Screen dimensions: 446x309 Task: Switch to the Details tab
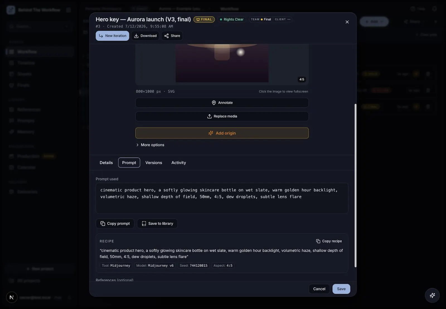point(106,163)
